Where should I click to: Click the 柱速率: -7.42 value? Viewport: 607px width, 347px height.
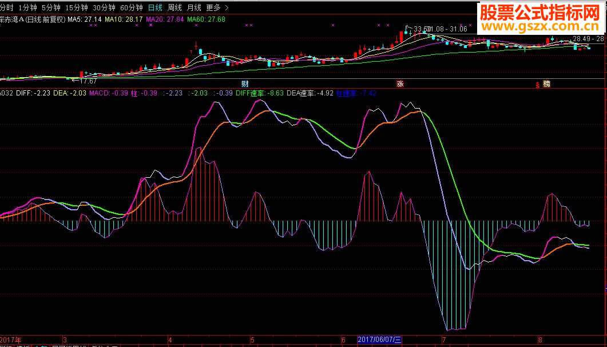[356, 93]
